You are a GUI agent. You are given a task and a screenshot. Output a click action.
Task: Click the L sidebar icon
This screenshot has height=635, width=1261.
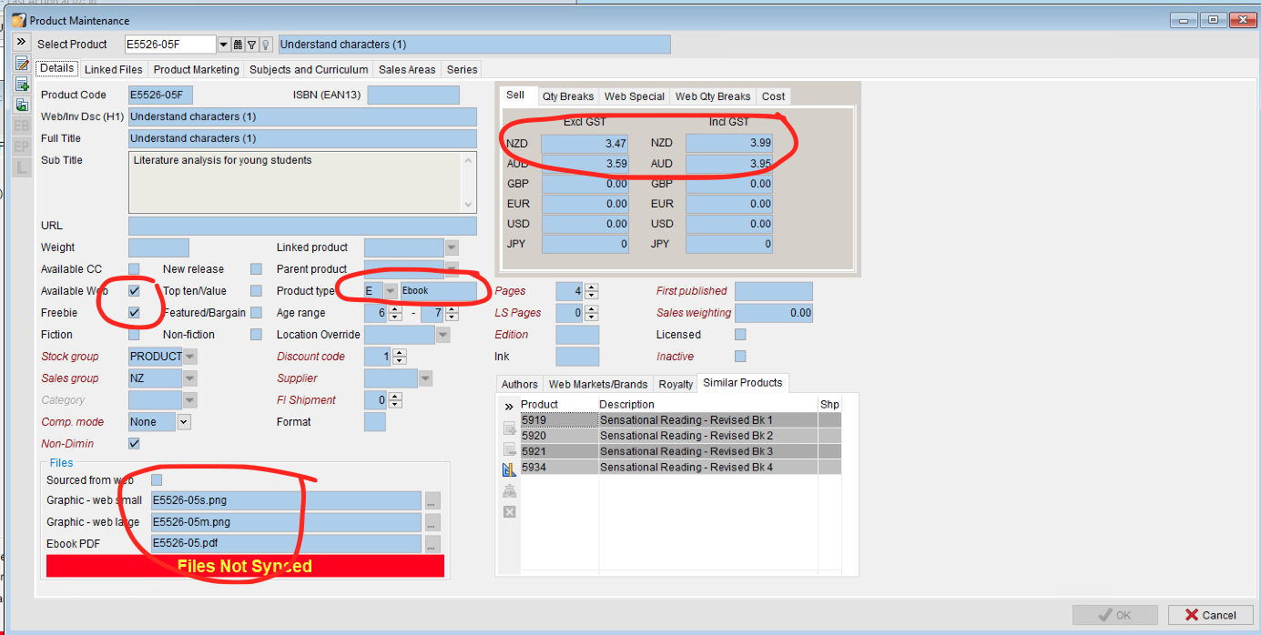[22, 166]
